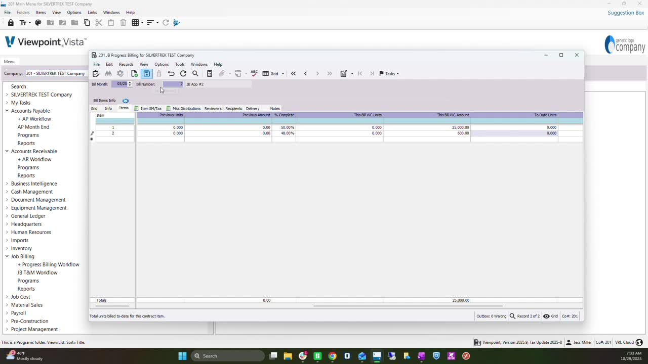648x364 pixels.
Task: Switch to the Reviewers tab
Action: point(213,108)
